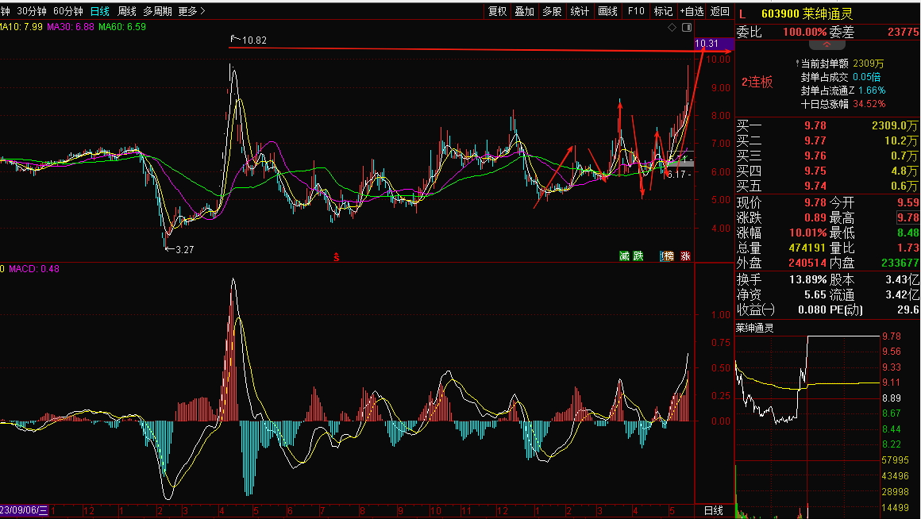Viewport: 921px width, 519px height.
Task: Add stock via +自选 button
Action: pos(692,11)
